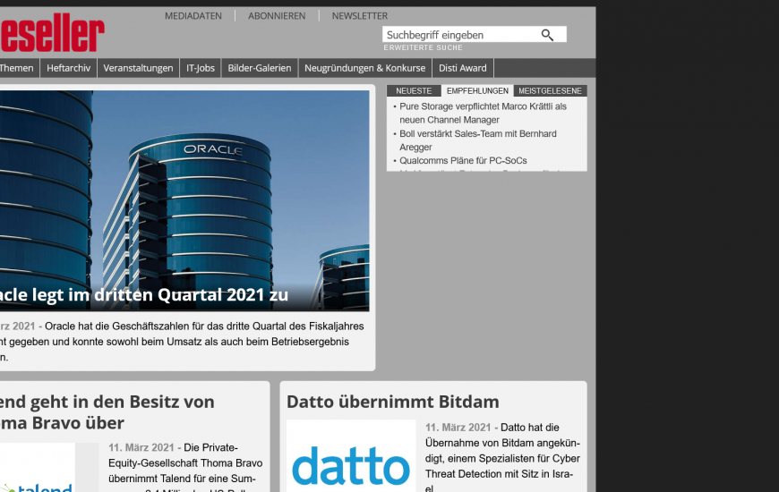
Task: Open Datto übernimmt Bitdam headline
Action: coord(392,402)
